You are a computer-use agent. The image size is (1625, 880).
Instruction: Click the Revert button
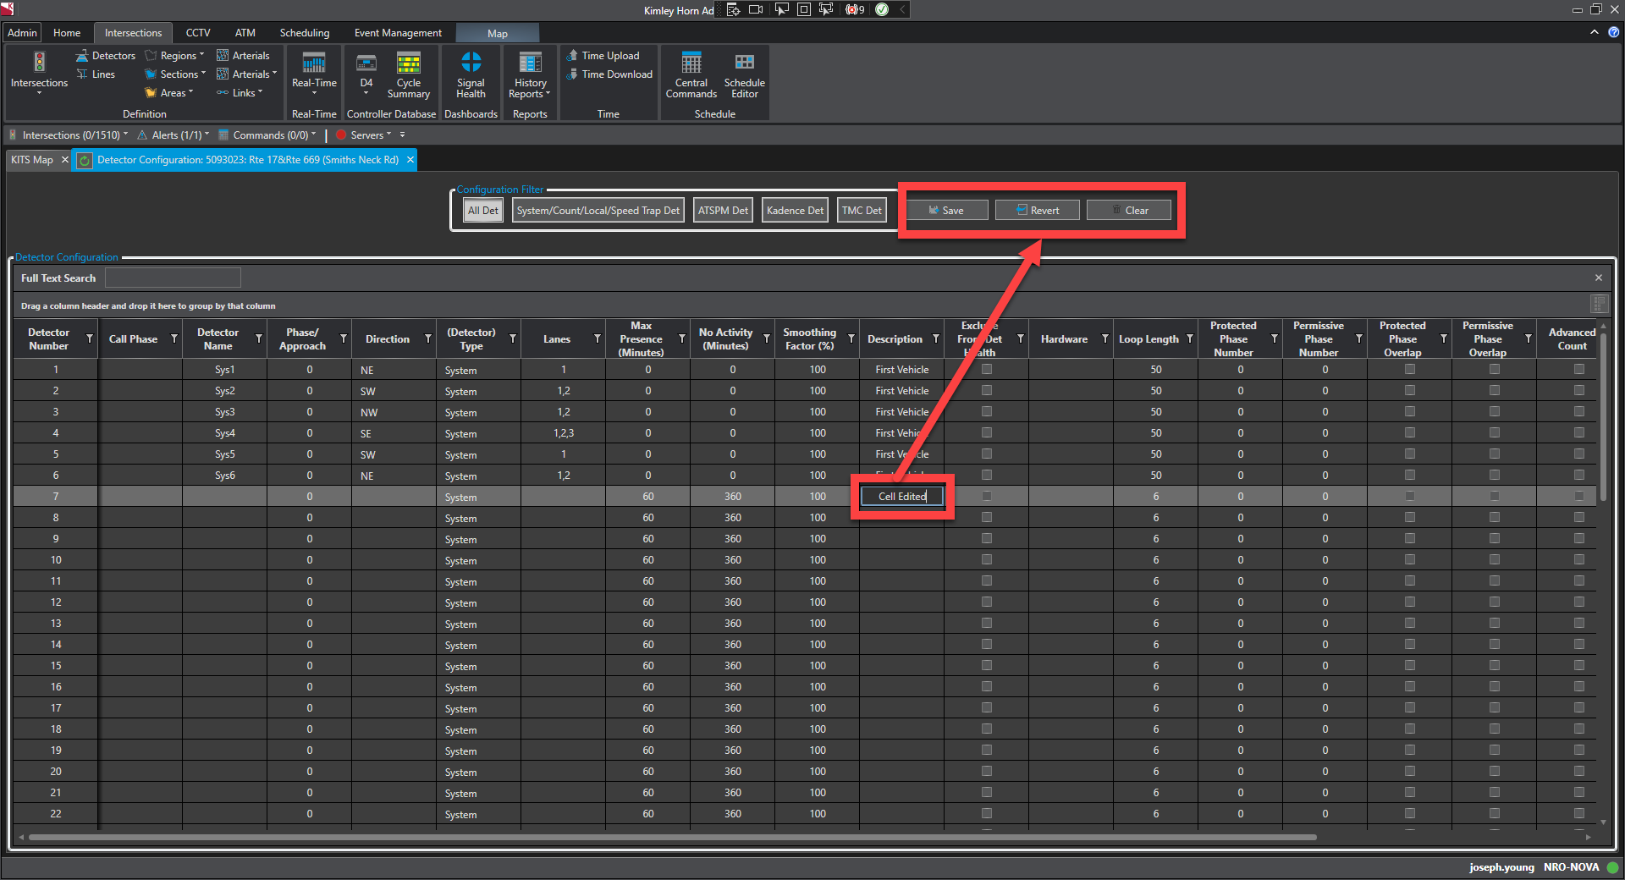[1038, 211]
